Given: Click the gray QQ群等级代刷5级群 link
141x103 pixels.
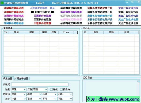Looking at the screenshot, I should tap(71, 16).
